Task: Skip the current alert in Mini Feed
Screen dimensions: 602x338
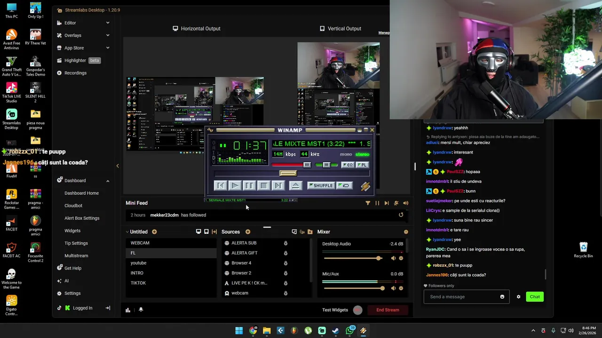Action: (x=387, y=203)
